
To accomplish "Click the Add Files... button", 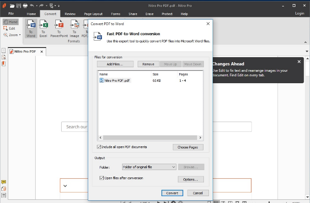I will (115, 64).
